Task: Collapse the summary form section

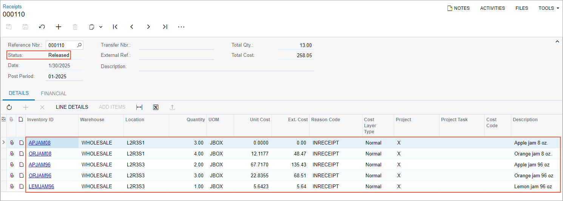Action: click(557, 42)
